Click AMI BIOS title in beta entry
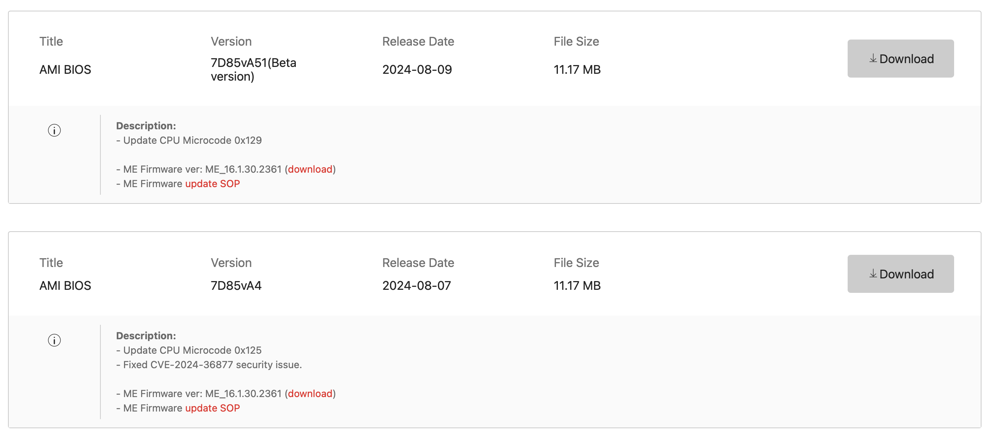Viewport: 991px width, 437px height. point(65,69)
